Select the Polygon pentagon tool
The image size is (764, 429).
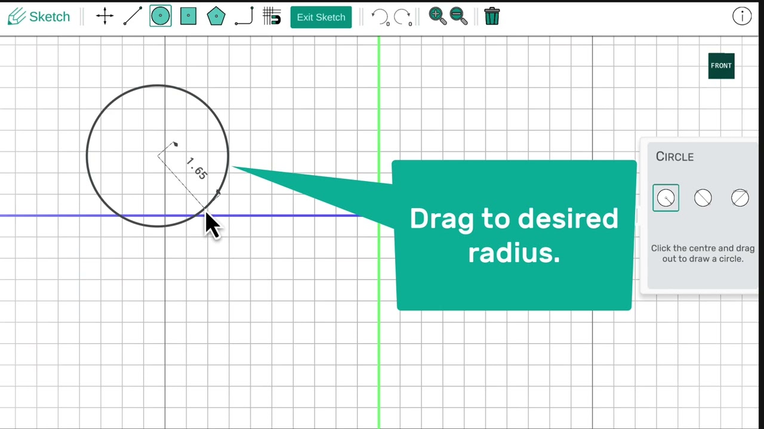216,17
